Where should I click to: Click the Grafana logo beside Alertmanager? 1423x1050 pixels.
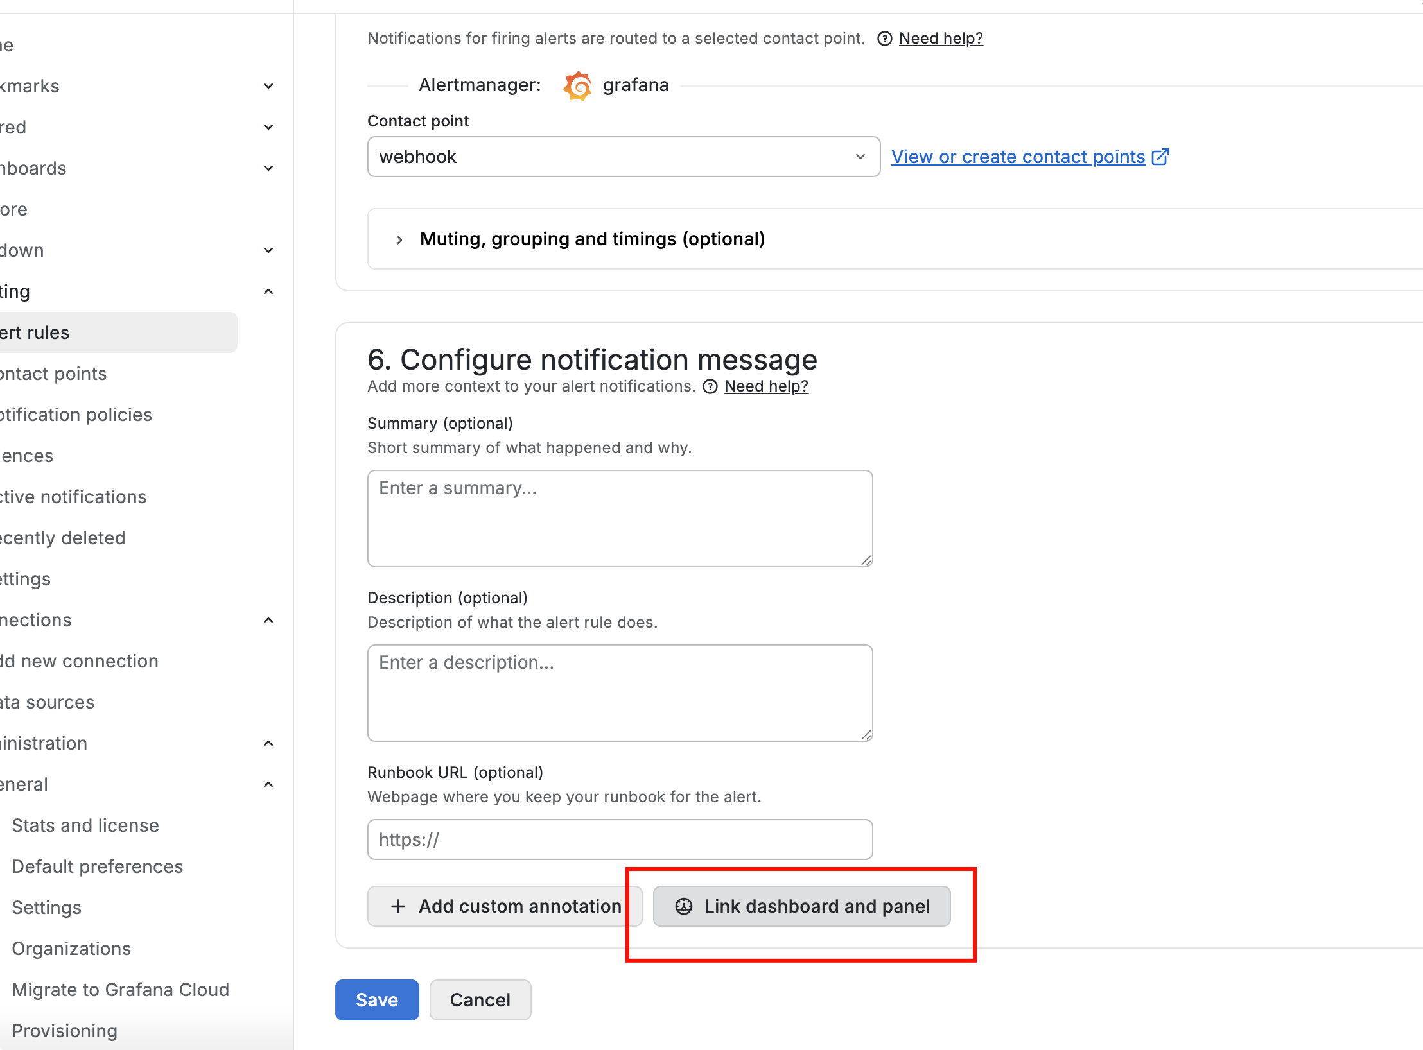click(577, 85)
